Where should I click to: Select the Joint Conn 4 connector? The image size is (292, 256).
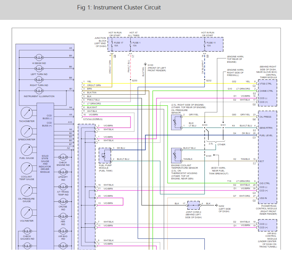193,205
